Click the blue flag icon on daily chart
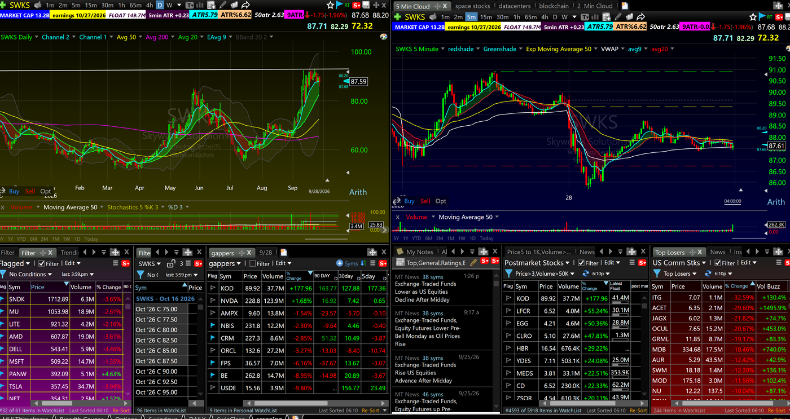The width and height of the screenshot is (790, 419). (340, 5)
